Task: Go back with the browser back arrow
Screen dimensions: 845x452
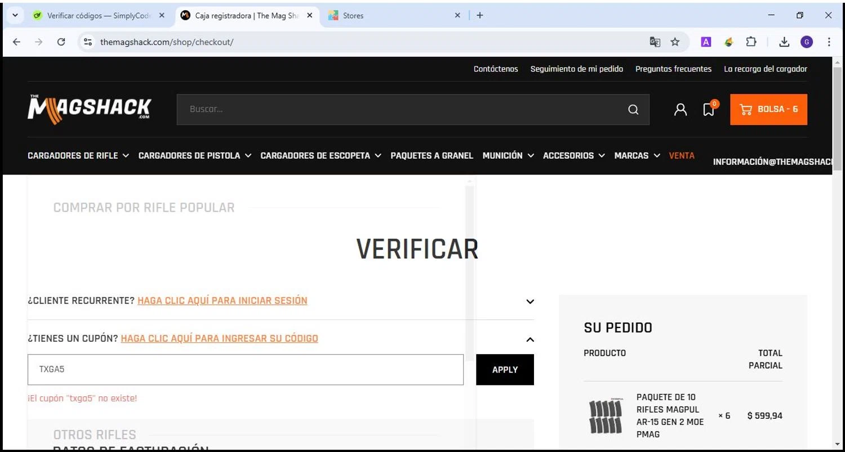Action: 16,42
